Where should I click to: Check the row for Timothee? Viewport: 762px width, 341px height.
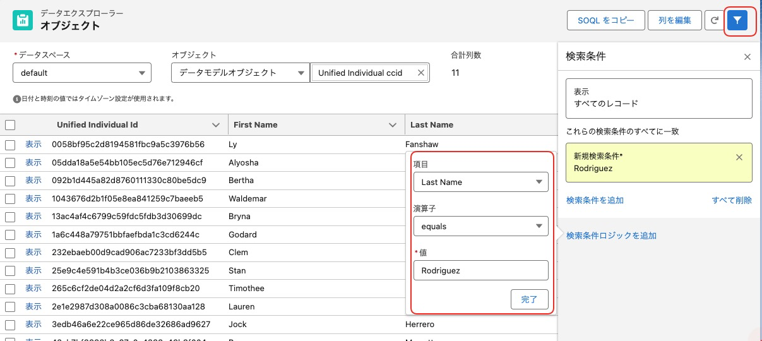coord(10,289)
